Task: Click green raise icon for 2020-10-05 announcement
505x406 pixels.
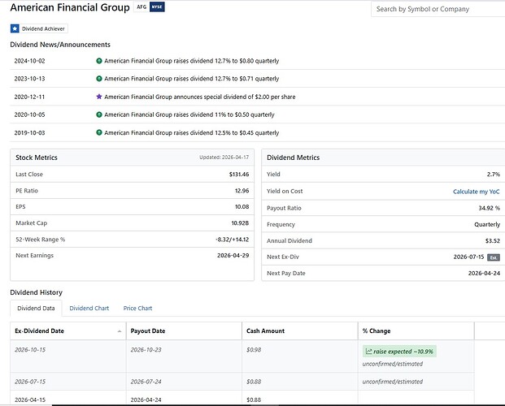Action: point(99,114)
